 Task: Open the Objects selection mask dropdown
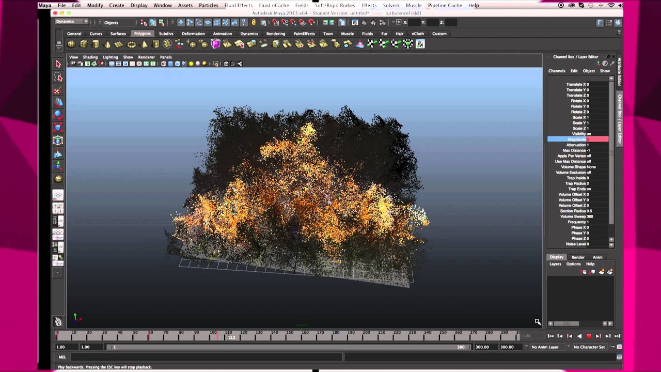pyautogui.click(x=118, y=22)
